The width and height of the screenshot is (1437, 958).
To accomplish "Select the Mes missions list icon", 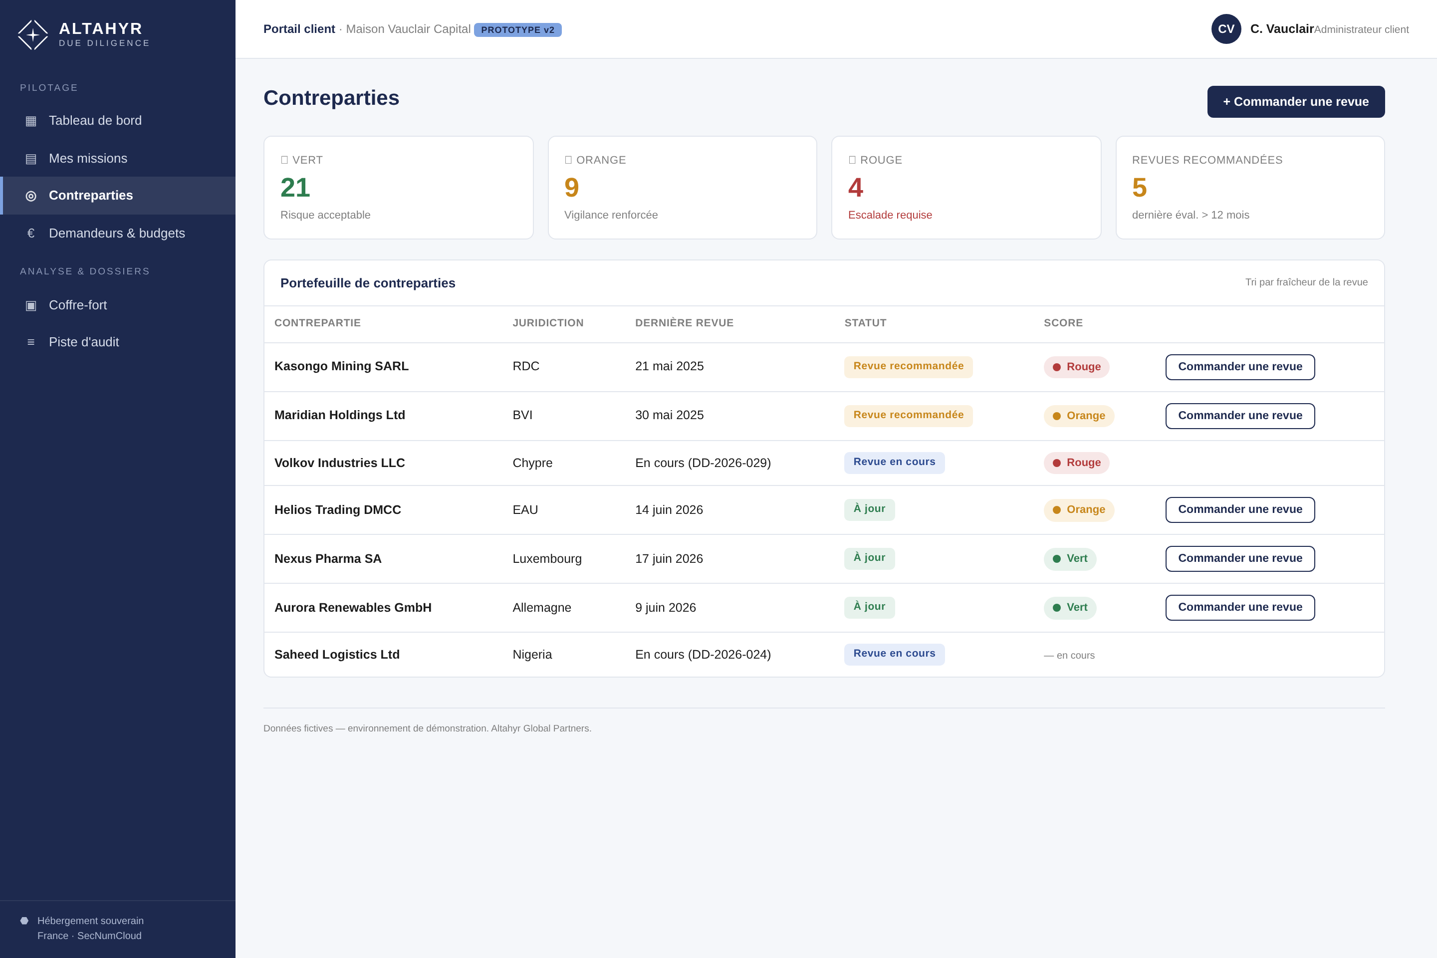I will pyautogui.click(x=30, y=159).
